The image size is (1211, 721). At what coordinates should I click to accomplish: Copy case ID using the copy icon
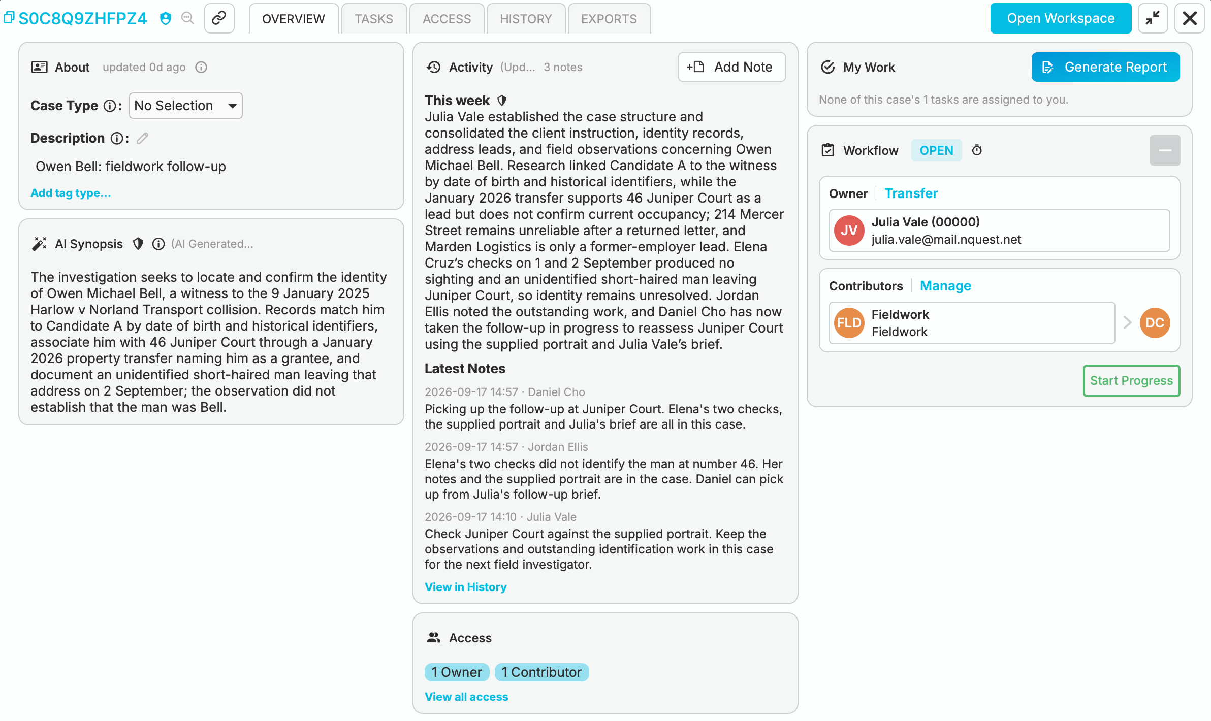(9, 18)
